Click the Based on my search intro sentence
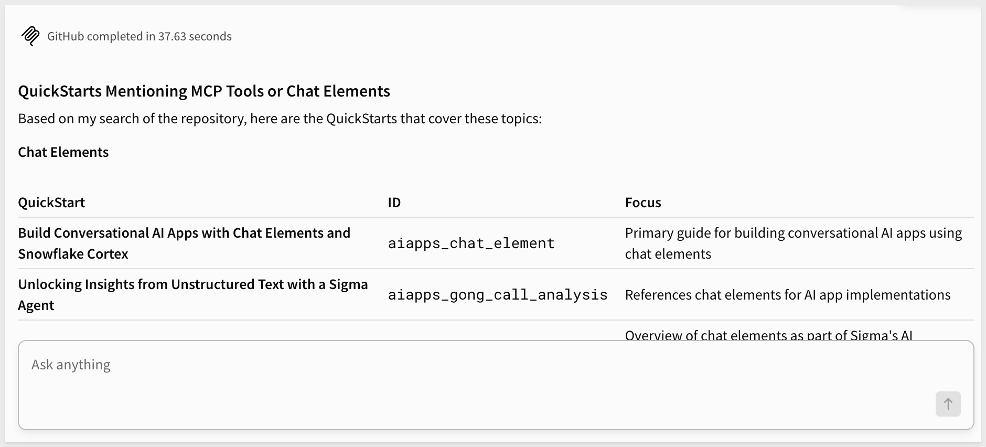Image resolution: width=986 pixels, height=447 pixels. coord(280,119)
